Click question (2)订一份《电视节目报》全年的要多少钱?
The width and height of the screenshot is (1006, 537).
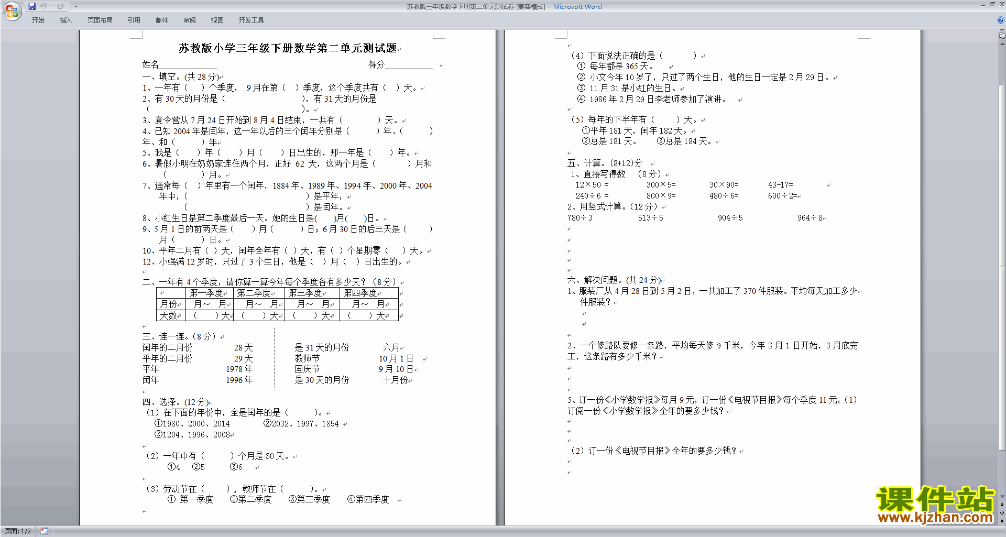pyautogui.click(x=653, y=451)
